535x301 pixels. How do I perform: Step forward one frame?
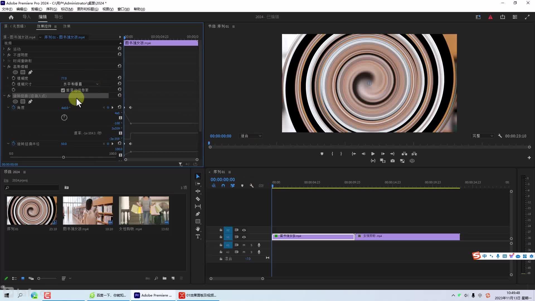click(x=383, y=154)
